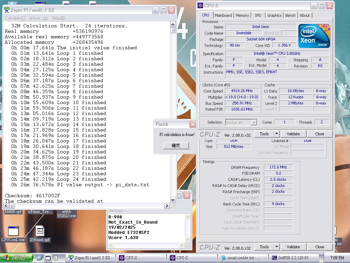350x263 pixels.
Task: Switch to SetFSB 2.2.129.95 taskbar button
Action: [x=294, y=258]
